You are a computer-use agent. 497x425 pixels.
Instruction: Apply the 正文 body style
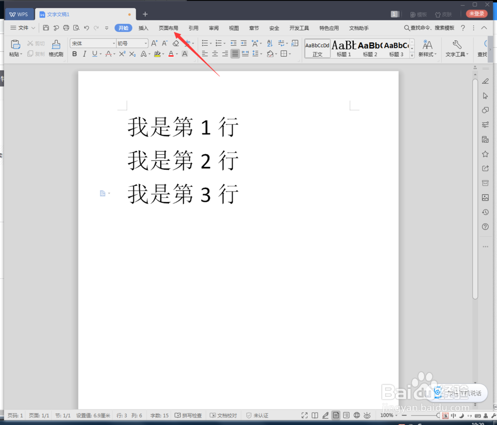tap(317, 48)
